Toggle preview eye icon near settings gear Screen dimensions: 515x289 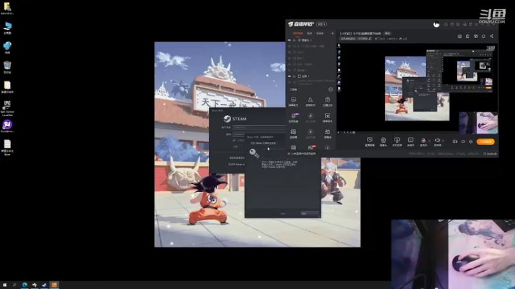pyautogui.click(x=463, y=141)
